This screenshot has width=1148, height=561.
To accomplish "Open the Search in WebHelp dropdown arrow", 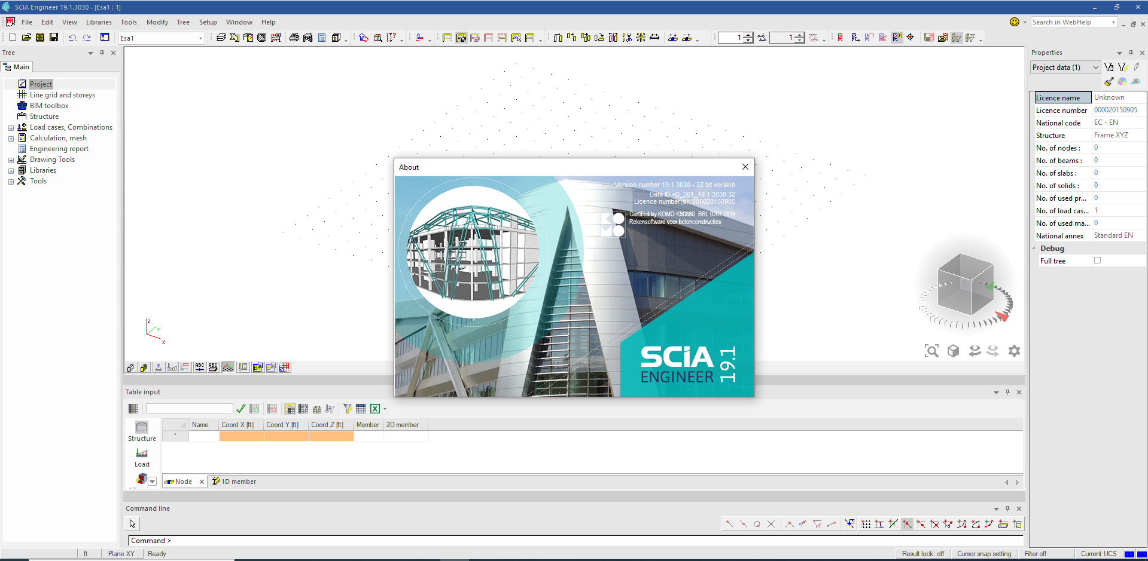I will click(x=1113, y=22).
